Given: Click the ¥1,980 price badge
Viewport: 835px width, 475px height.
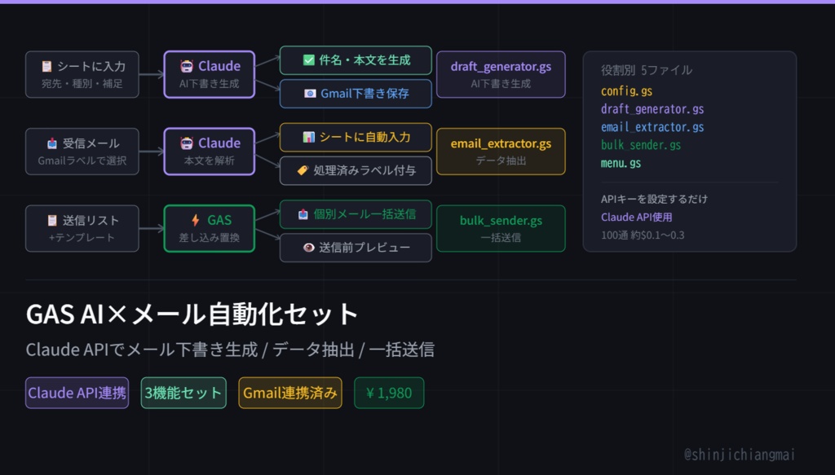Looking at the screenshot, I should coord(389,393).
